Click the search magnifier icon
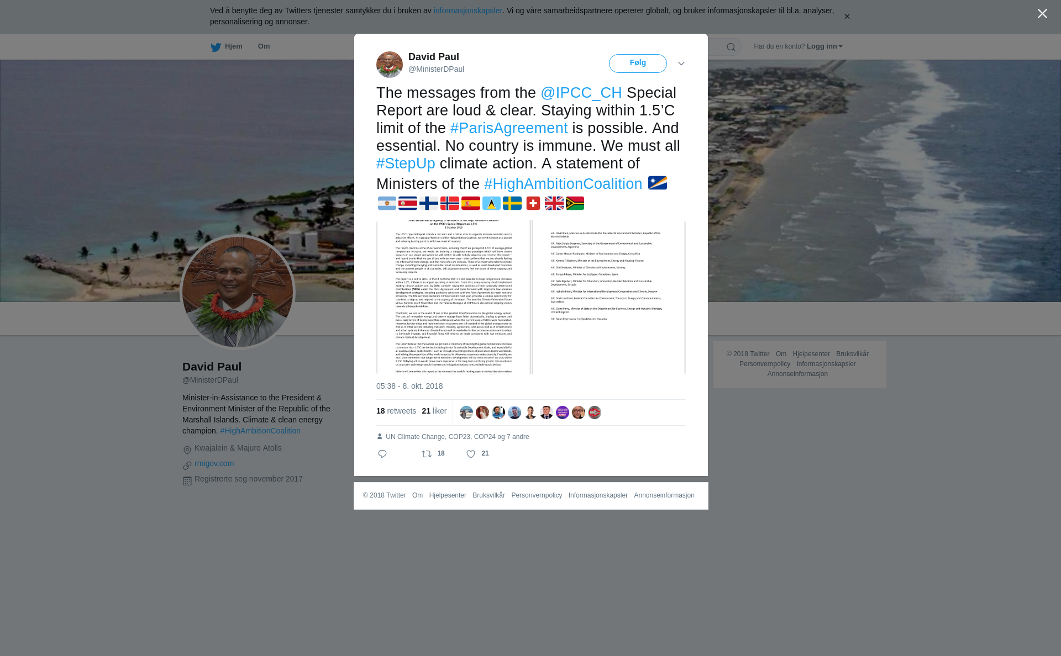Viewport: 1061px width, 656px height. pyautogui.click(x=731, y=47)
